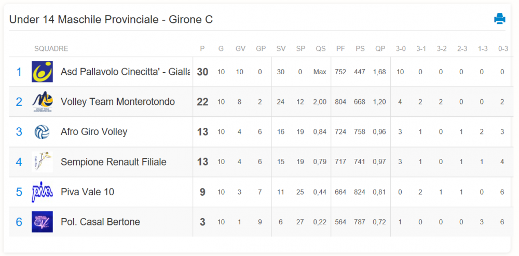
Task: Open Asd Pallavolo Cinecitta' - Gialla team name
Action: [x=126, y=72]
